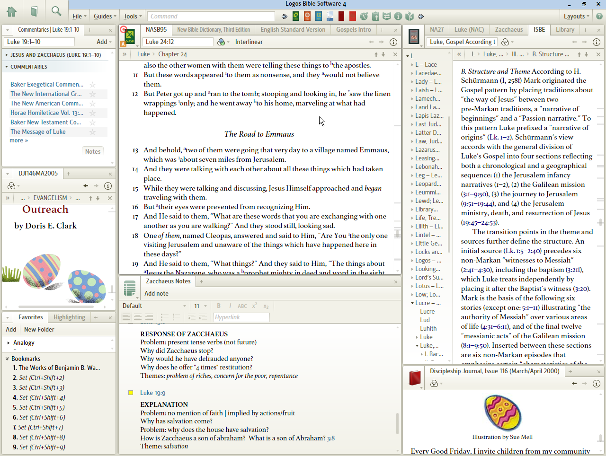This screenshot has height=456, width=606.
Task: Open the font size 11 dropdown
Action: (200, 306)
